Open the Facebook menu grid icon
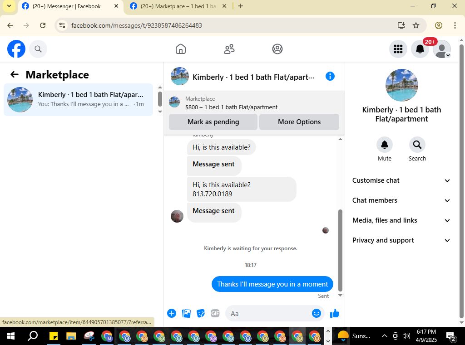Viewport: 465px width, 345px height. tap(398, 49)
